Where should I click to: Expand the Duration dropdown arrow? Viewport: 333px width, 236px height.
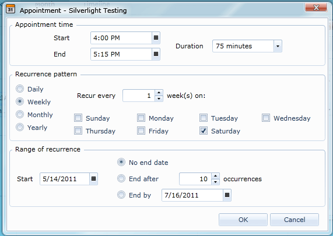coord(278,46)
